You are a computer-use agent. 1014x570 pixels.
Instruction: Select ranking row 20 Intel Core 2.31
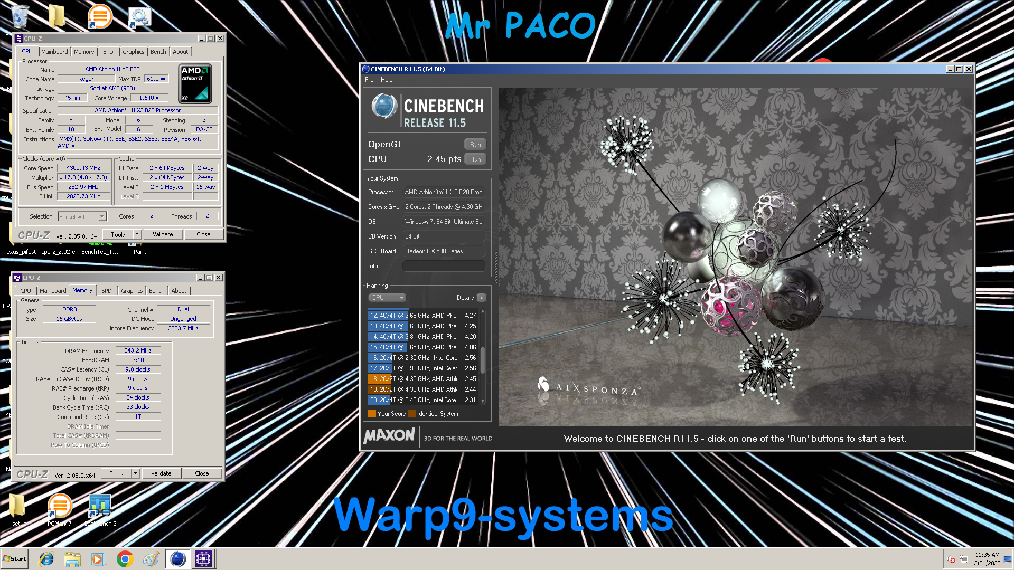click(x=423, y=400)
